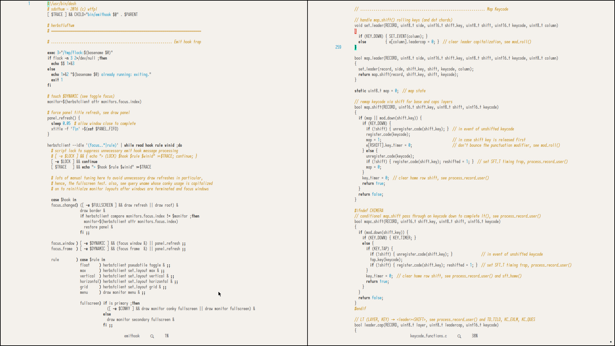Click the '#endif' preprocessor line

[x=360, y=309]
